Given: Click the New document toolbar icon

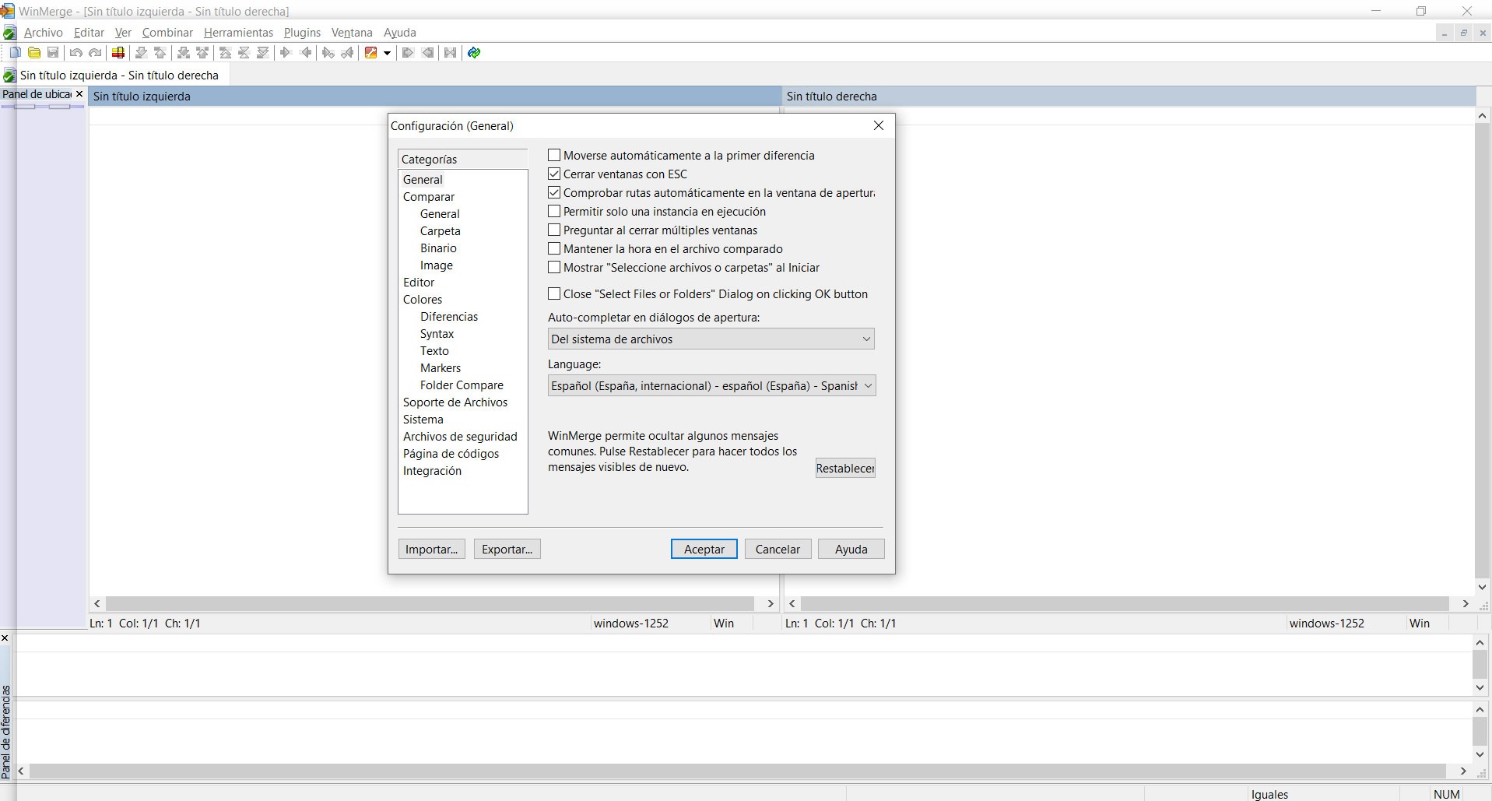Looking at the screenshot, I should (15, 53).
